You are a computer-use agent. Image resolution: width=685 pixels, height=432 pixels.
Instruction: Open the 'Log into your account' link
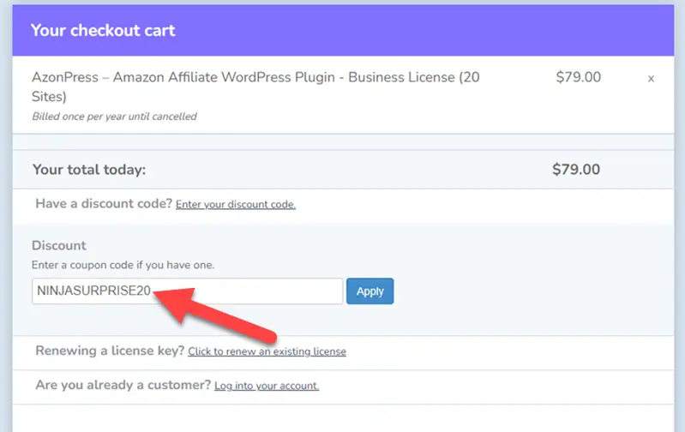[267, 386]
